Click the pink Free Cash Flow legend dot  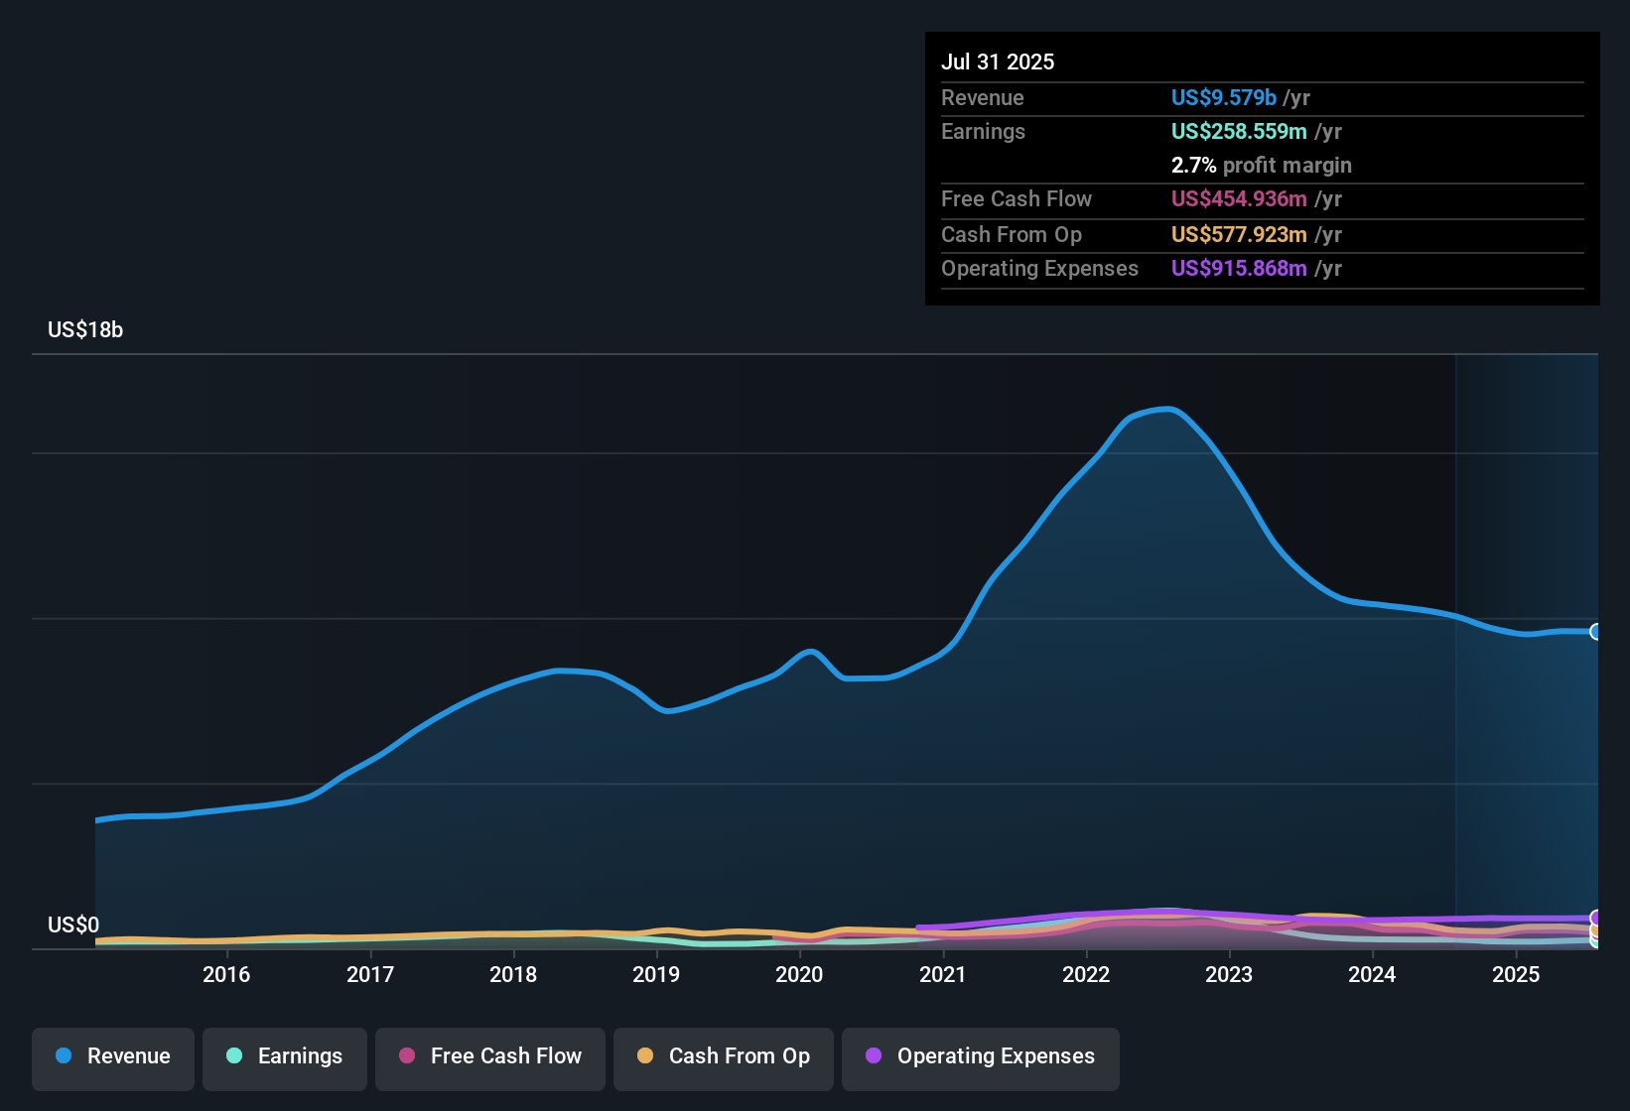coord(407,1056)
